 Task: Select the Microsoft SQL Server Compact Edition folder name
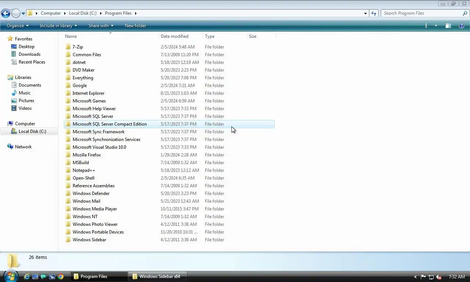tap(109, 124)
